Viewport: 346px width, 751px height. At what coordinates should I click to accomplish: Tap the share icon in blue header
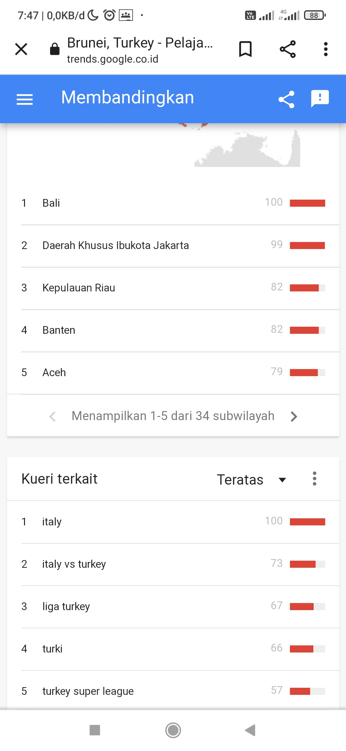coord(286,99)
